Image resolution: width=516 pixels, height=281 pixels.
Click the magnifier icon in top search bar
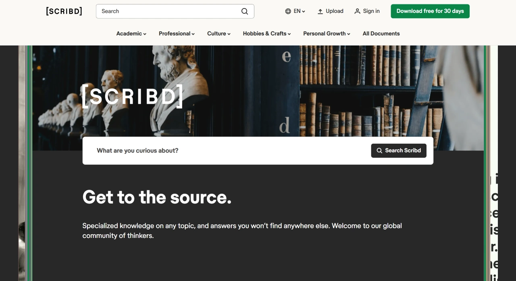click(245, 11)
